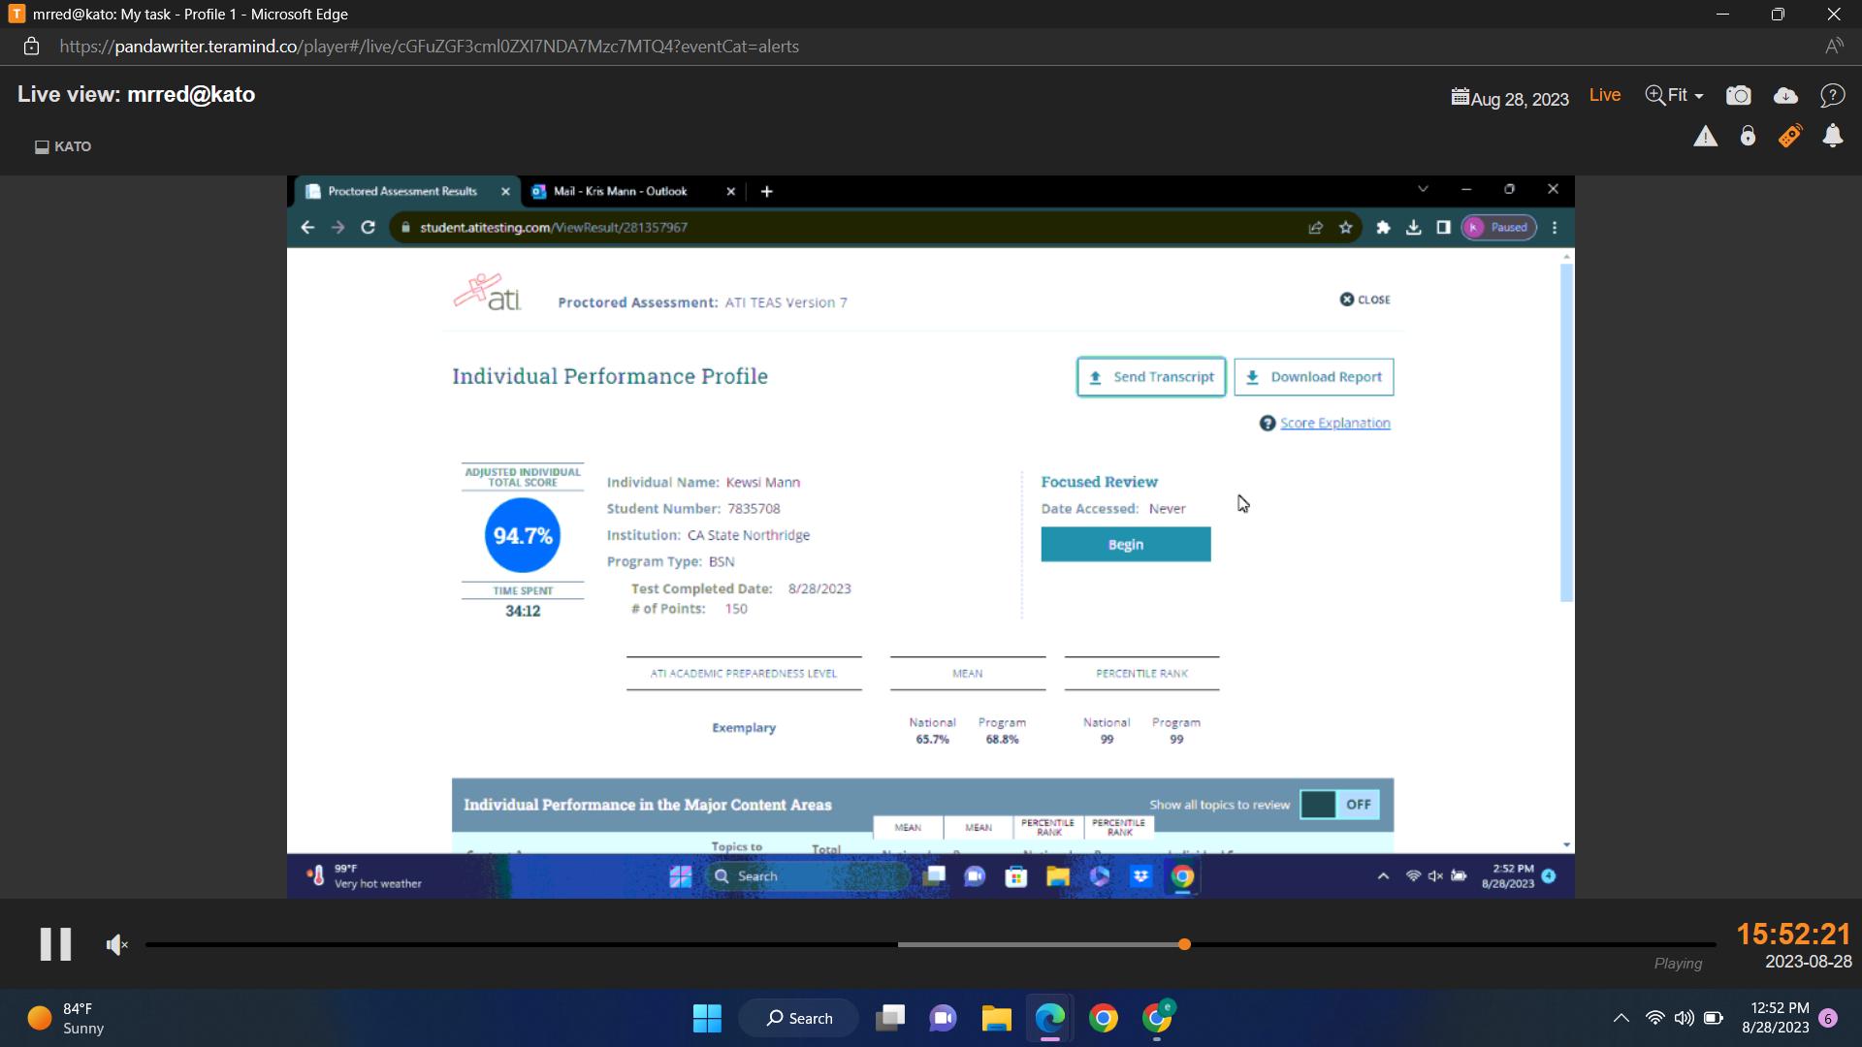Toggle the Live mode indicator
This screenshot has height=1047, width=1862.
click(1604, 95)
